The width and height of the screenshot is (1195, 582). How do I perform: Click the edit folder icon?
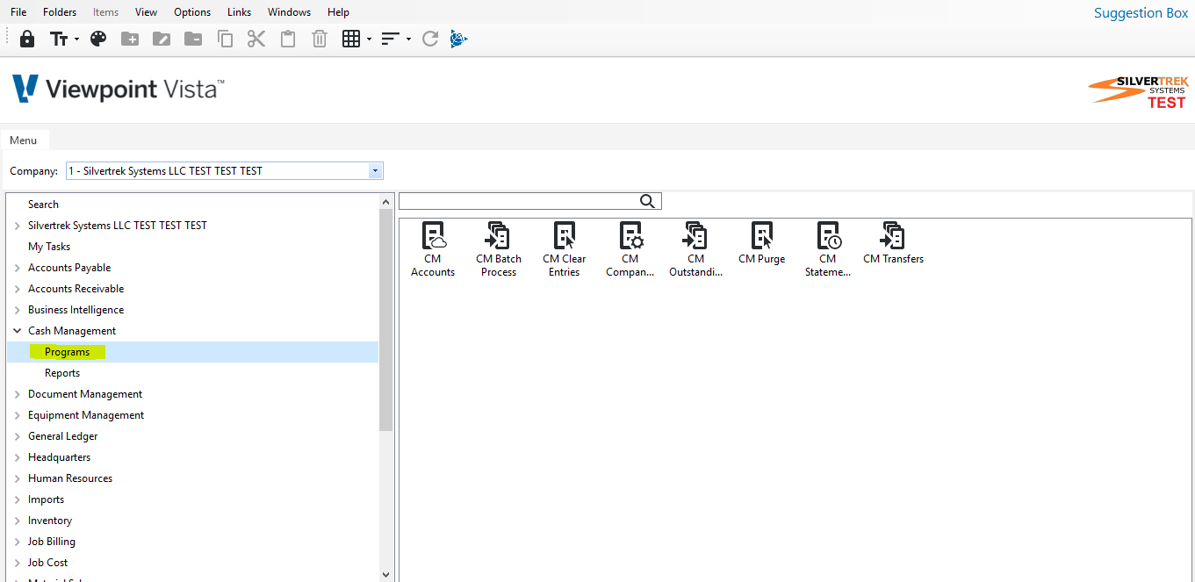point(162,39)
